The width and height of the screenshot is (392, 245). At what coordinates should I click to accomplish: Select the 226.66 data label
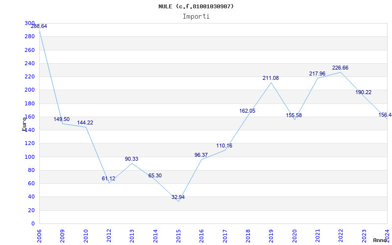point(340,68)
